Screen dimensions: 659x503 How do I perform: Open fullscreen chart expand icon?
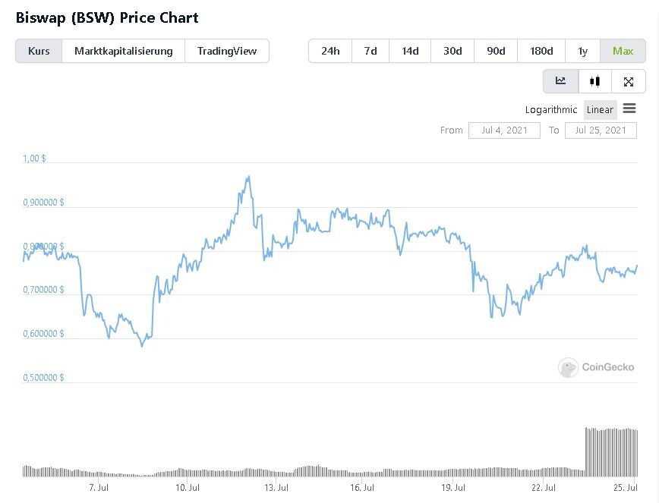(x=629, y=81)
